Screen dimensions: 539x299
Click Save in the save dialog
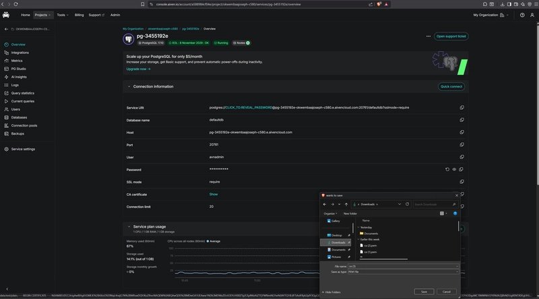(x=424, y=292)
